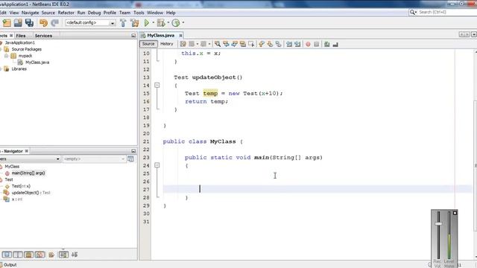477x268 pixels.
Task: Open the Refactor menu
Action: [66, 13]
